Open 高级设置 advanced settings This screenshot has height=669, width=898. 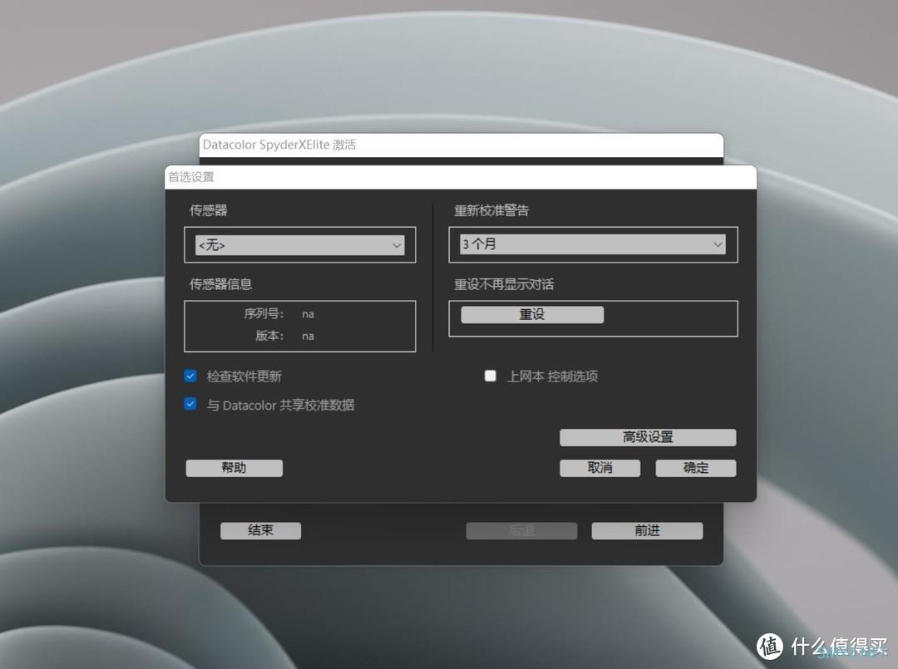click(x=648, y=437)
